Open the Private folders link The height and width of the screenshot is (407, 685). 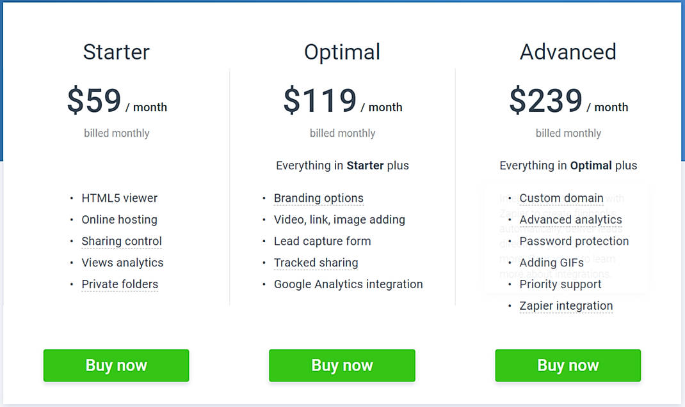tap(120, 284)
